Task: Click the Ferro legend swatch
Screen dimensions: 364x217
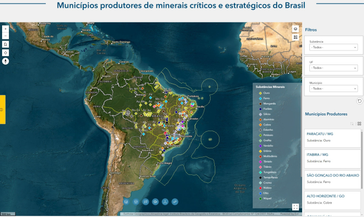Action: [260, 98]
